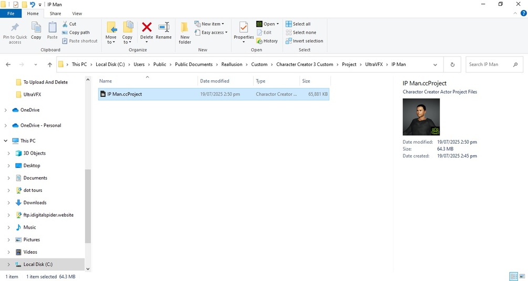Cut the selected file
The height and width of the screenshot is (281, 528).
pyautogui.click(x=69, y=24)
